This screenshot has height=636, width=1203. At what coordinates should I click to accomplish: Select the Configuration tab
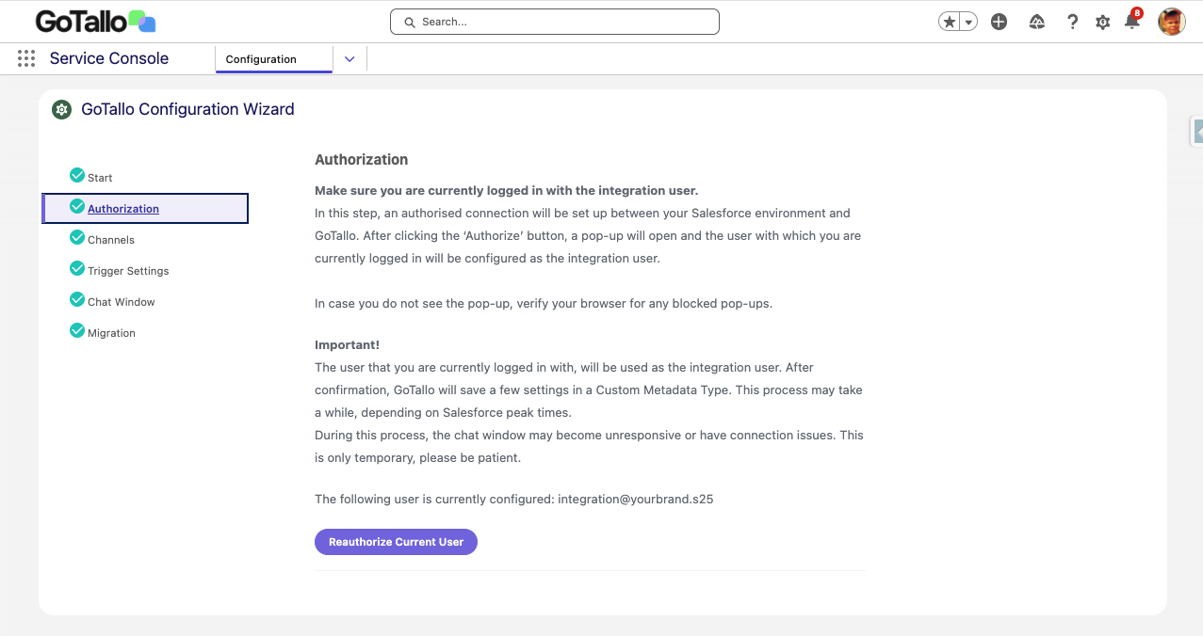(261, 59)
